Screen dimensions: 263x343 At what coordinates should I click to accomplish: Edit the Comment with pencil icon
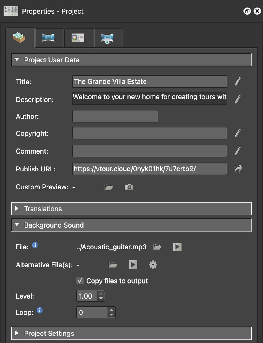(238, 151)
